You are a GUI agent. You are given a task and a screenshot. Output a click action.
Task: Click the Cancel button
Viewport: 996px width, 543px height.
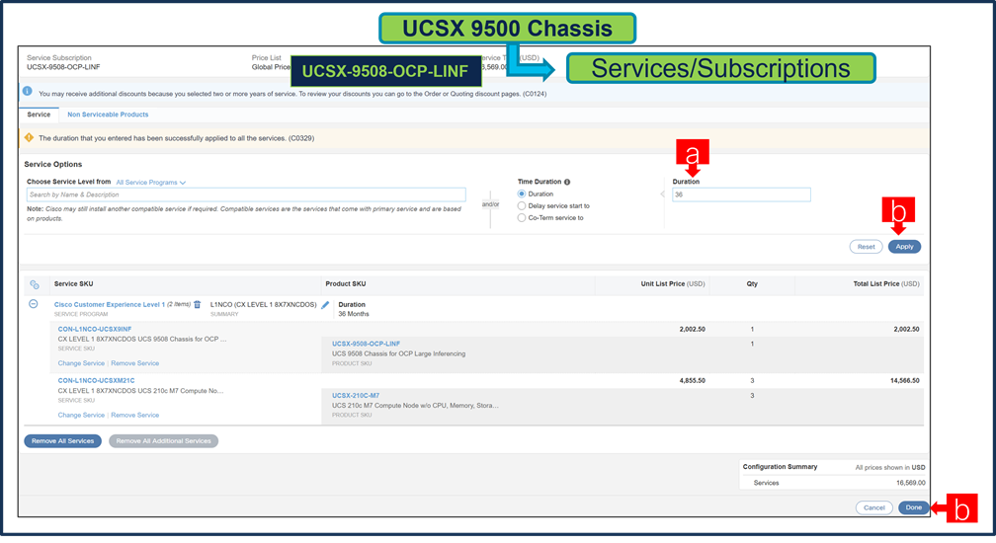(874, 507)
